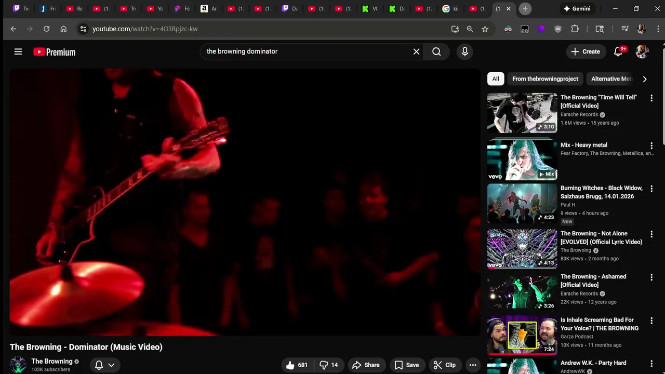Go back in browser history
The image size is (665, 374).
click(x=14, y=29)
